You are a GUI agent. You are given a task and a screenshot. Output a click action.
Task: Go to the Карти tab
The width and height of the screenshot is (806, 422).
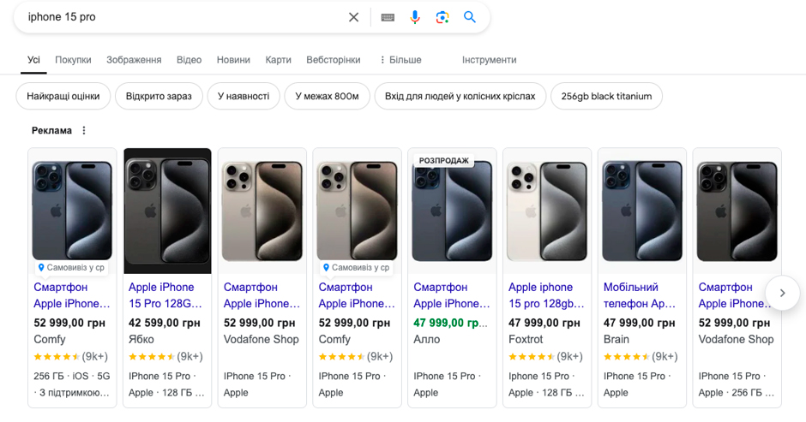tap(278, 60)
